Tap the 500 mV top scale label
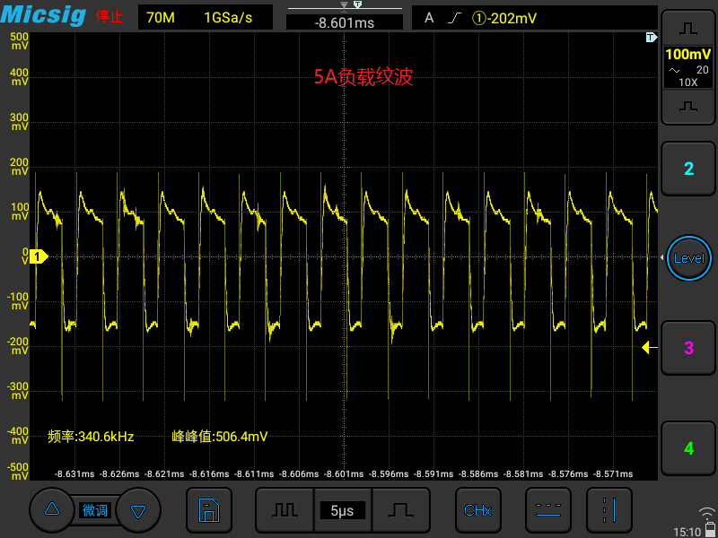 pyautogui.click(x=20, y=40)
